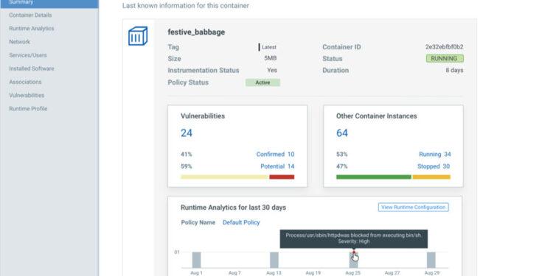Viewport: 553px width, 276px height.
Task: Open Potential 14 vulnerabilities link
Action: tap(277, 166)
